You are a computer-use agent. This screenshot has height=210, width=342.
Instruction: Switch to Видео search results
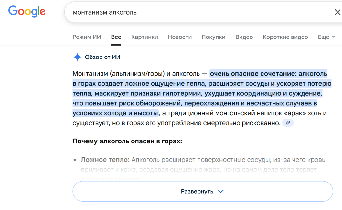tap(244, 37)
